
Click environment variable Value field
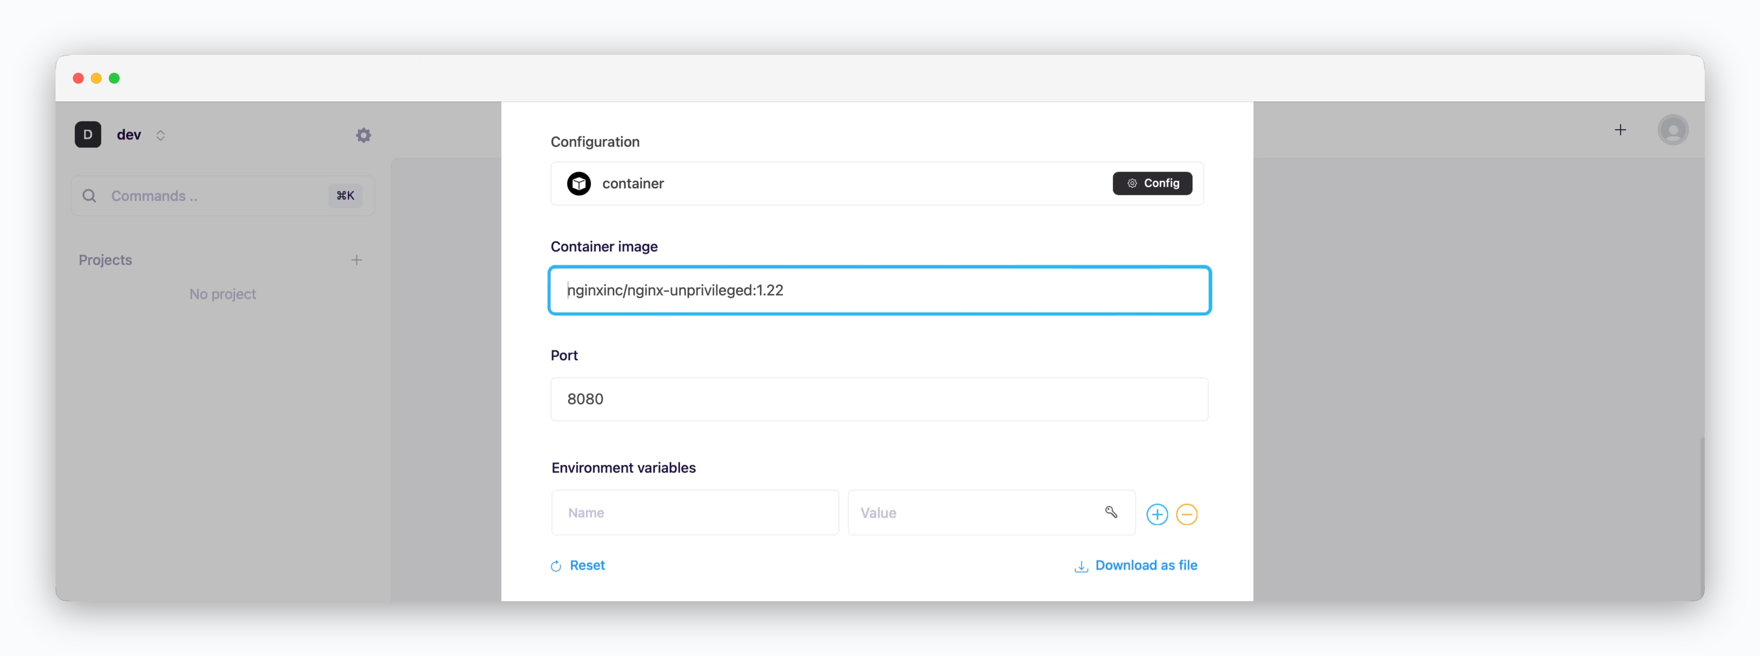991,513
